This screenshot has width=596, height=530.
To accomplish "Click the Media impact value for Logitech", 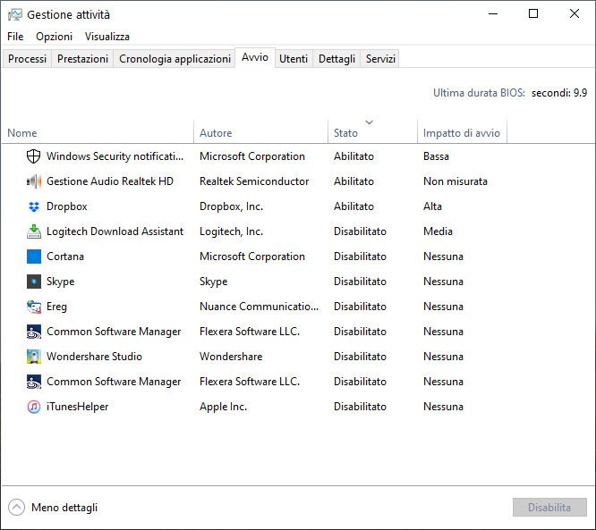I will 438,231.
